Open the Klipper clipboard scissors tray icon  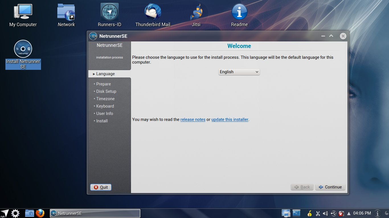[x=318, y=213]
